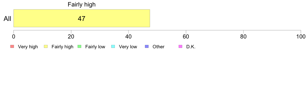
Task: Click the Fairly high legend text
Action: 62,47
